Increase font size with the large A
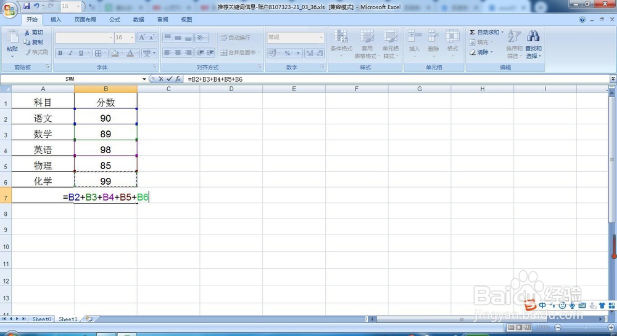617x336 pixels. (x=142, y=38)
